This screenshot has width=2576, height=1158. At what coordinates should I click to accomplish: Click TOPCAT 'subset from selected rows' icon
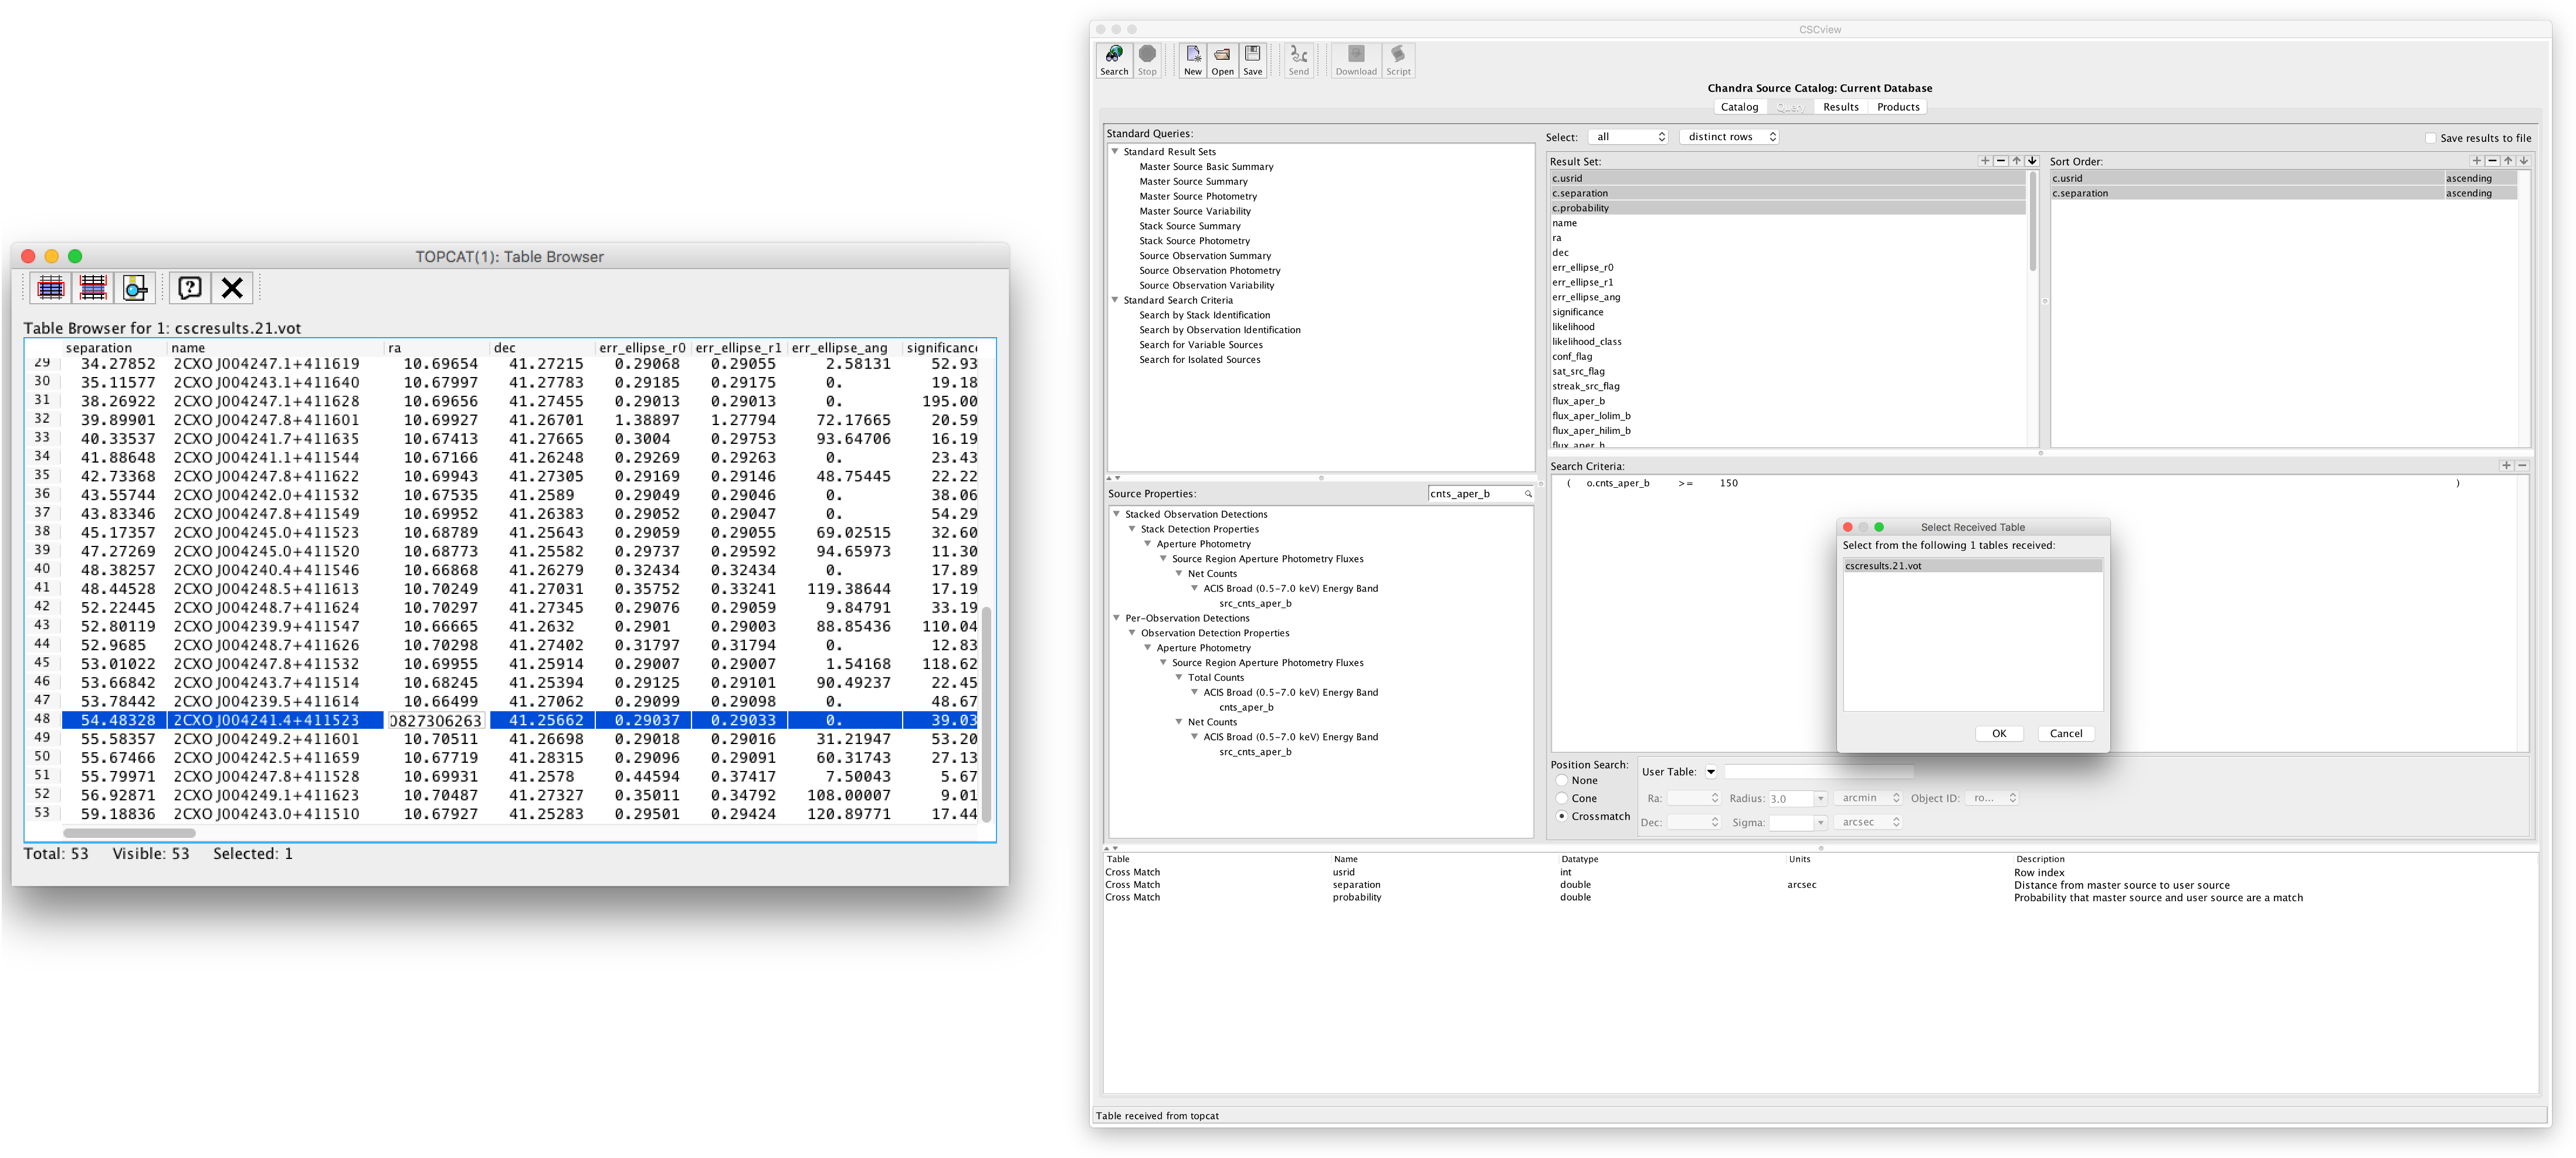(x=51, y=288)
